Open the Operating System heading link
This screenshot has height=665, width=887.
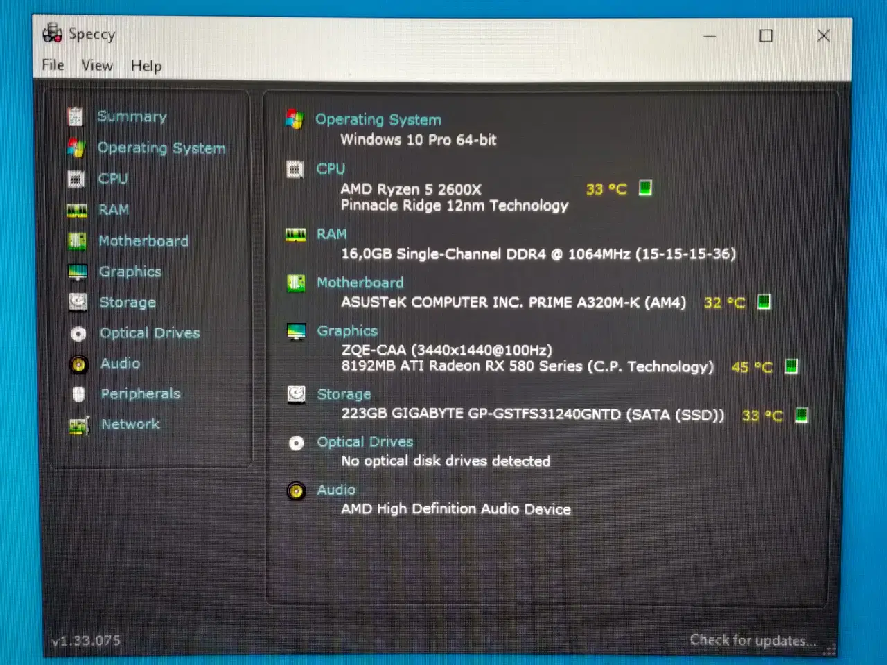[378, 120]
